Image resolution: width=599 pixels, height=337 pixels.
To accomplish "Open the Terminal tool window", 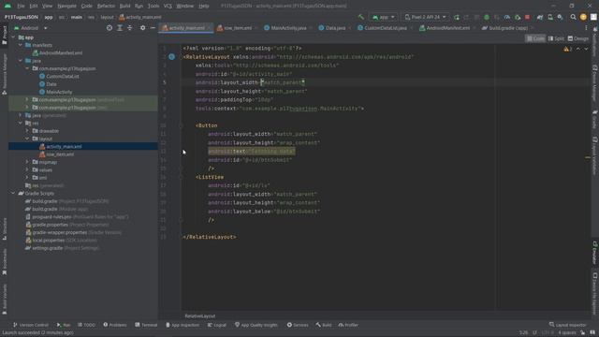I will click(x=146, y=325).
